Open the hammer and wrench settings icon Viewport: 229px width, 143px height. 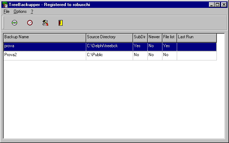point(45,23)
